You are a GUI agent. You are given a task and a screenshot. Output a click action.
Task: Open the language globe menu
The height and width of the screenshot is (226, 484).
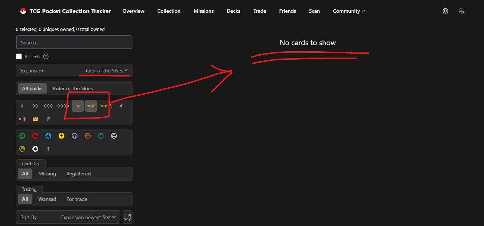coord(445,11)
